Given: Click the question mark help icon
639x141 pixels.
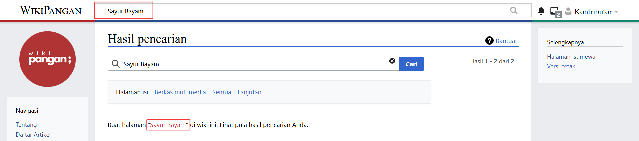Looking at the screenshot, I should click(489, 41).
